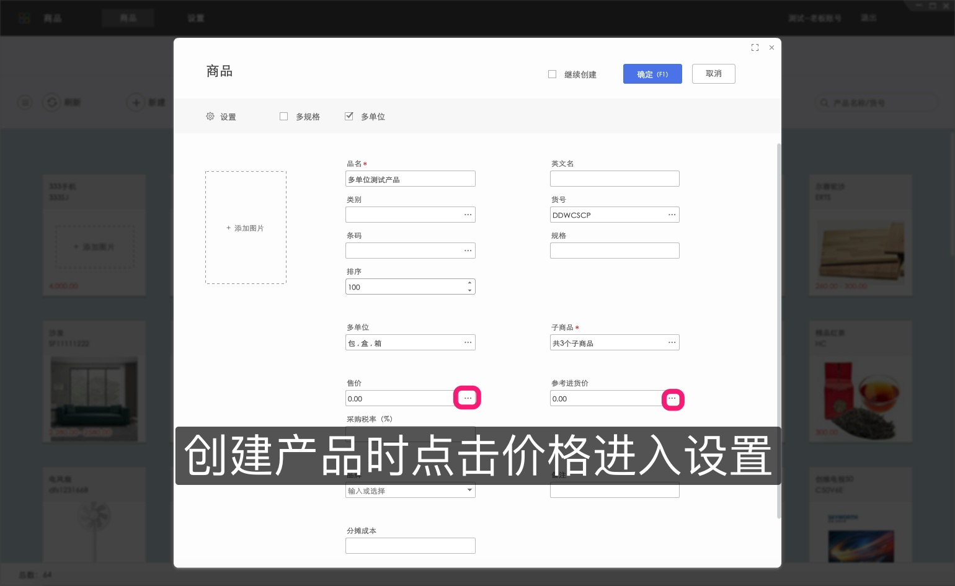Click the 添加图片 upload area
955x586 pixels.
tap(246, 228)
